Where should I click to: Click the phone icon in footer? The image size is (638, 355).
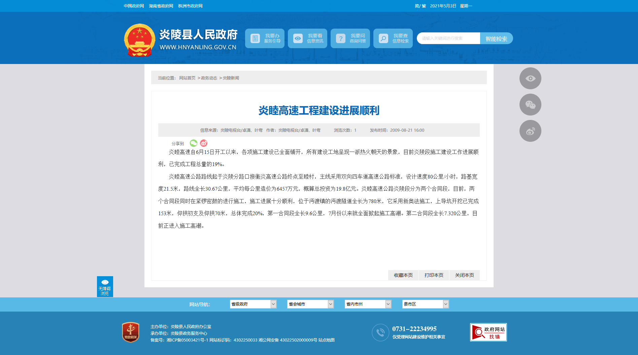(380, 332)
